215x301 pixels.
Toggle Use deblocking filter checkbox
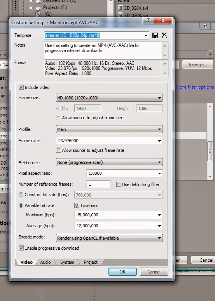click(119, 184)
